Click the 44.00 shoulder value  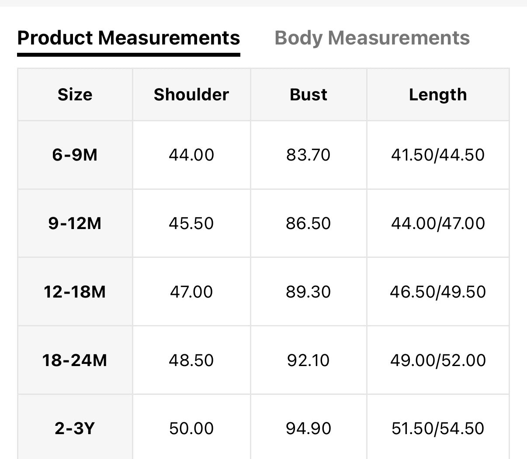click(191, 155)
